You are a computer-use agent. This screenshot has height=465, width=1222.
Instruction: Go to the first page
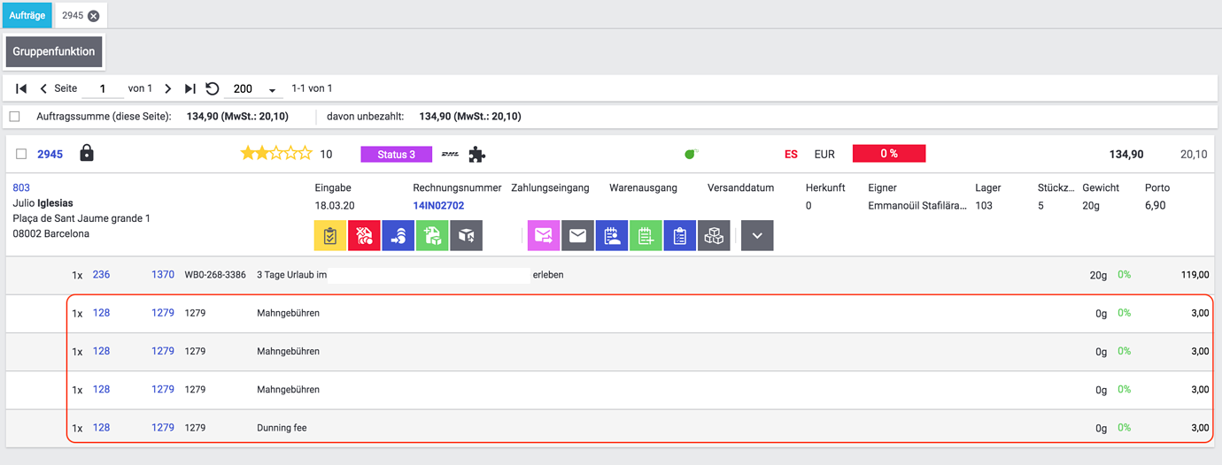pyautogui.click(x=21, y=88)
